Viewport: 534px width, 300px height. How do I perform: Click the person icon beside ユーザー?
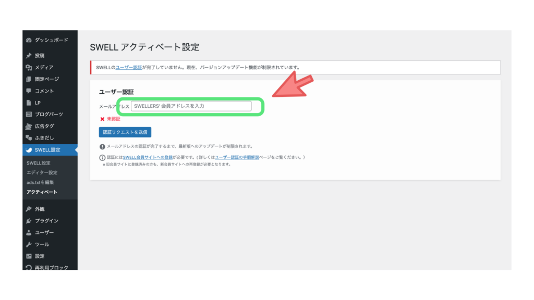coord(29,233)
